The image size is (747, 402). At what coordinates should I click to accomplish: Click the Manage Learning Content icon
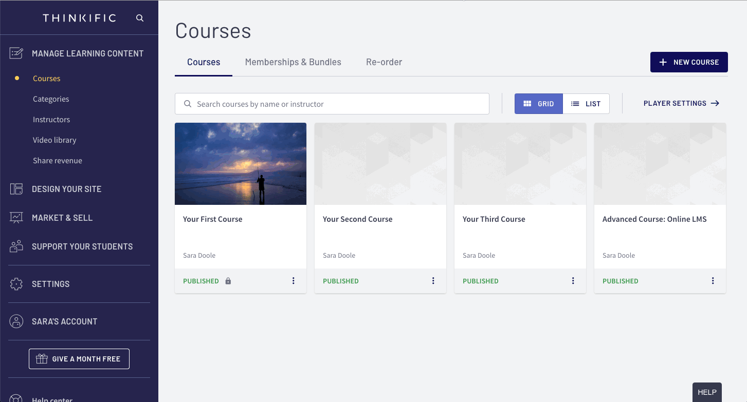(x=16, y=53)
